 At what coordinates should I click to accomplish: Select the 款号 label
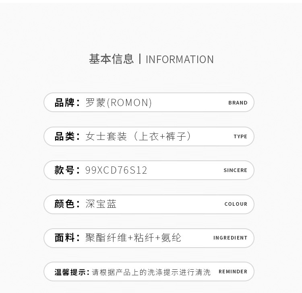click(65, 170)
